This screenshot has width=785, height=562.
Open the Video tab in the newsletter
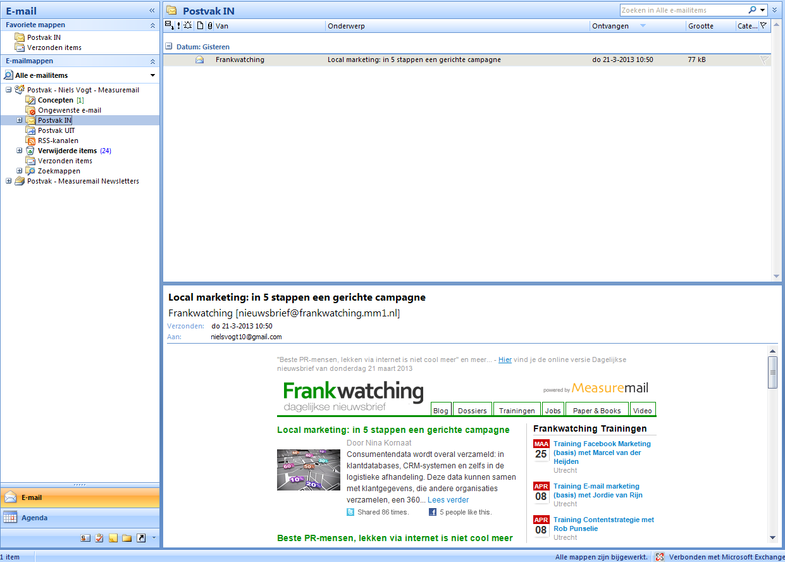[643, 410]
